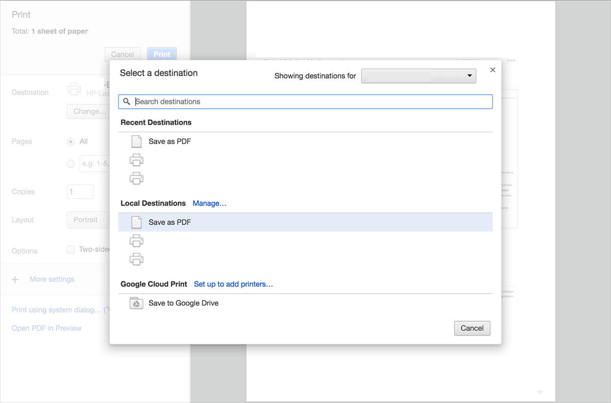Choose the second printer icon under Local Destinations
The image size is (611, 403).
[136, 259]
